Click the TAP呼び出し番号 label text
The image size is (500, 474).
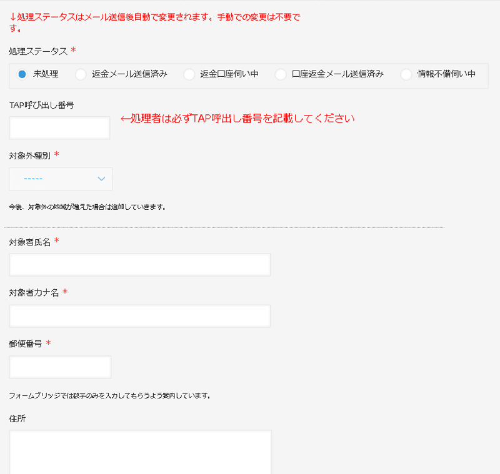pos(41,105)
